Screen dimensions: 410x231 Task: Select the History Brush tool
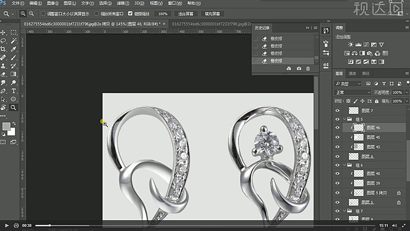point(13,66)
